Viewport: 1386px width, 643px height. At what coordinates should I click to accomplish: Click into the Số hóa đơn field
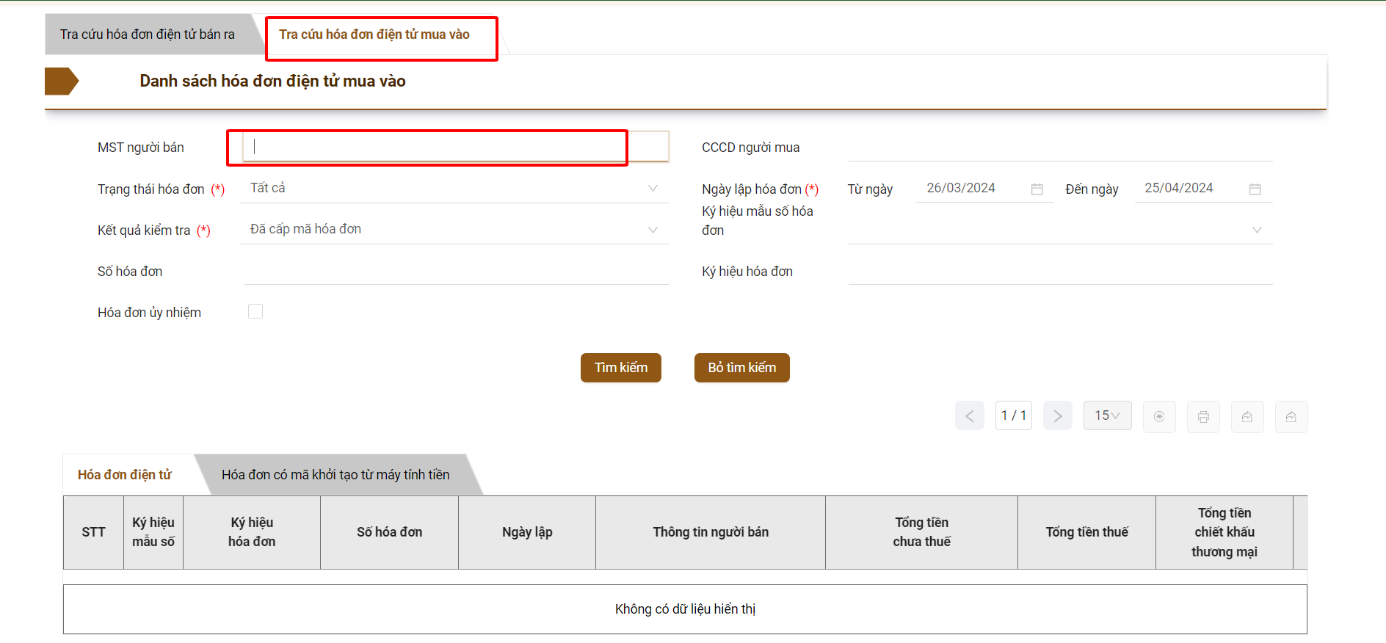pos(455,272)
